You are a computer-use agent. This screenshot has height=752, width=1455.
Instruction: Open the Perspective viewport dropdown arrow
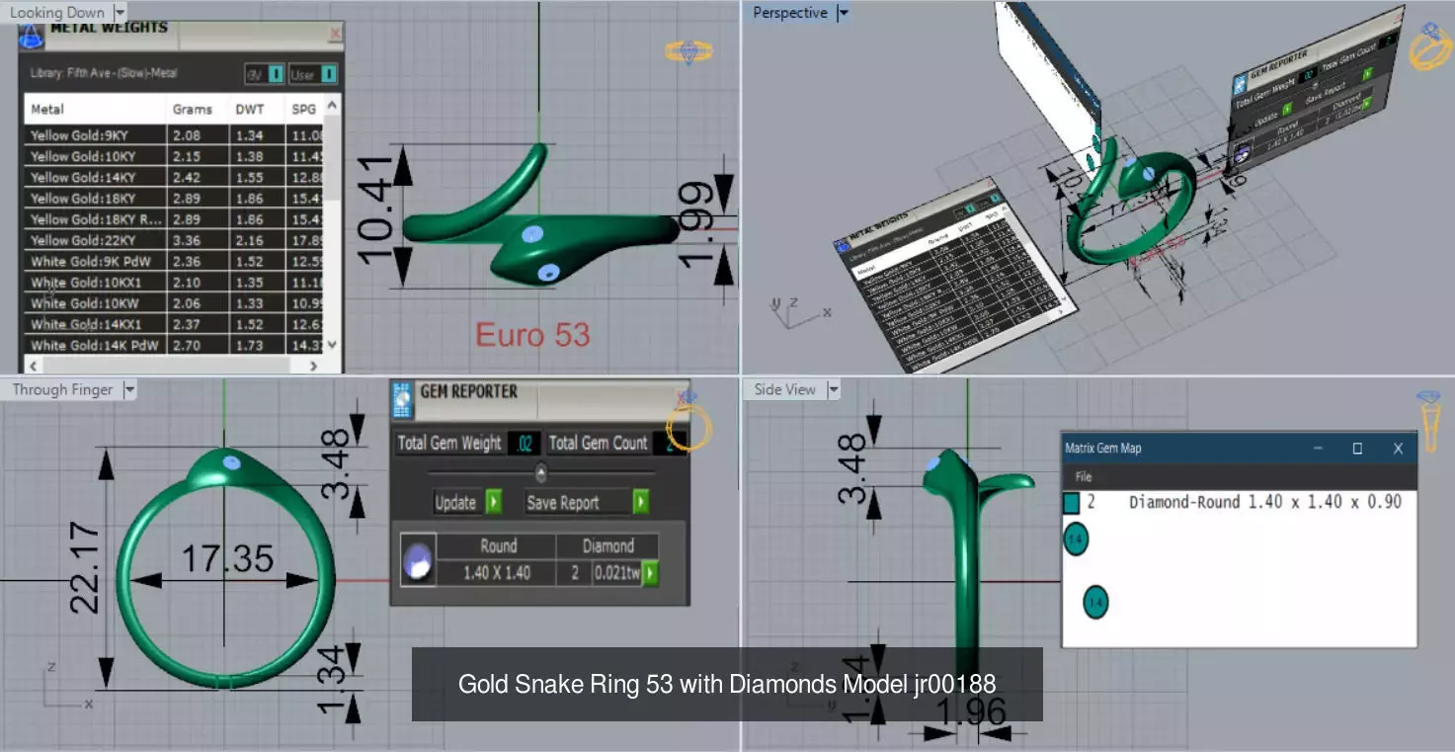843,13
